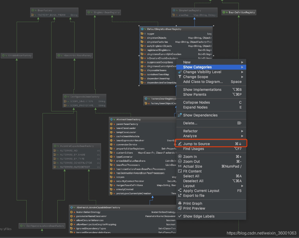Click the Change Visibility Level icon

pyautogui.click(x=180, y=72)
